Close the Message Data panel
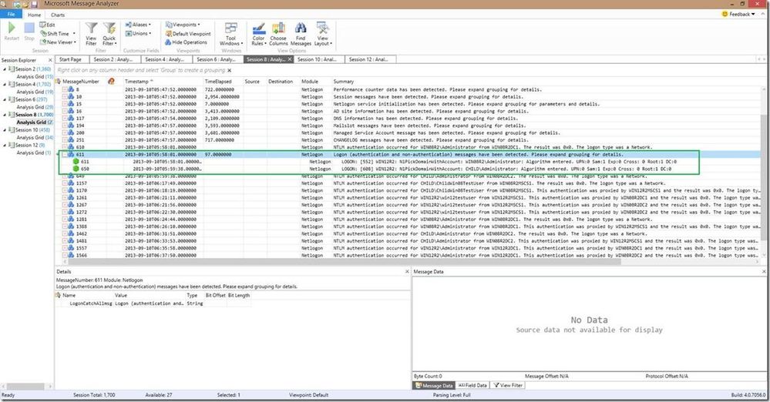This screenshot has width=770, height=402. pyautogui.click(x=764, y=271)
